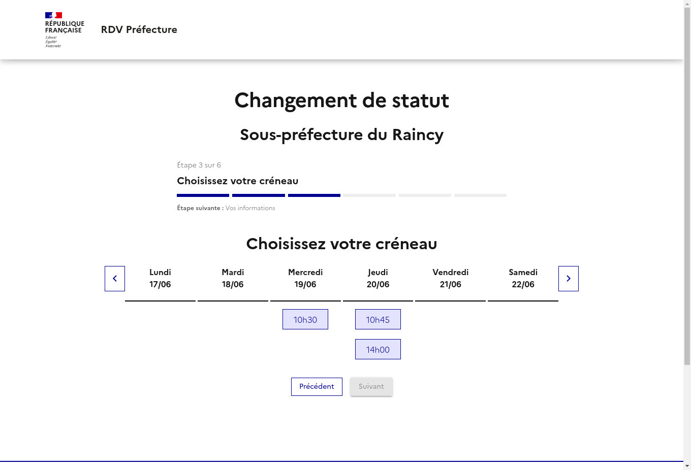The width and height of the screenshot is (691, 470).
Task: Click the scrollbar up arrow
Action: 687,3
